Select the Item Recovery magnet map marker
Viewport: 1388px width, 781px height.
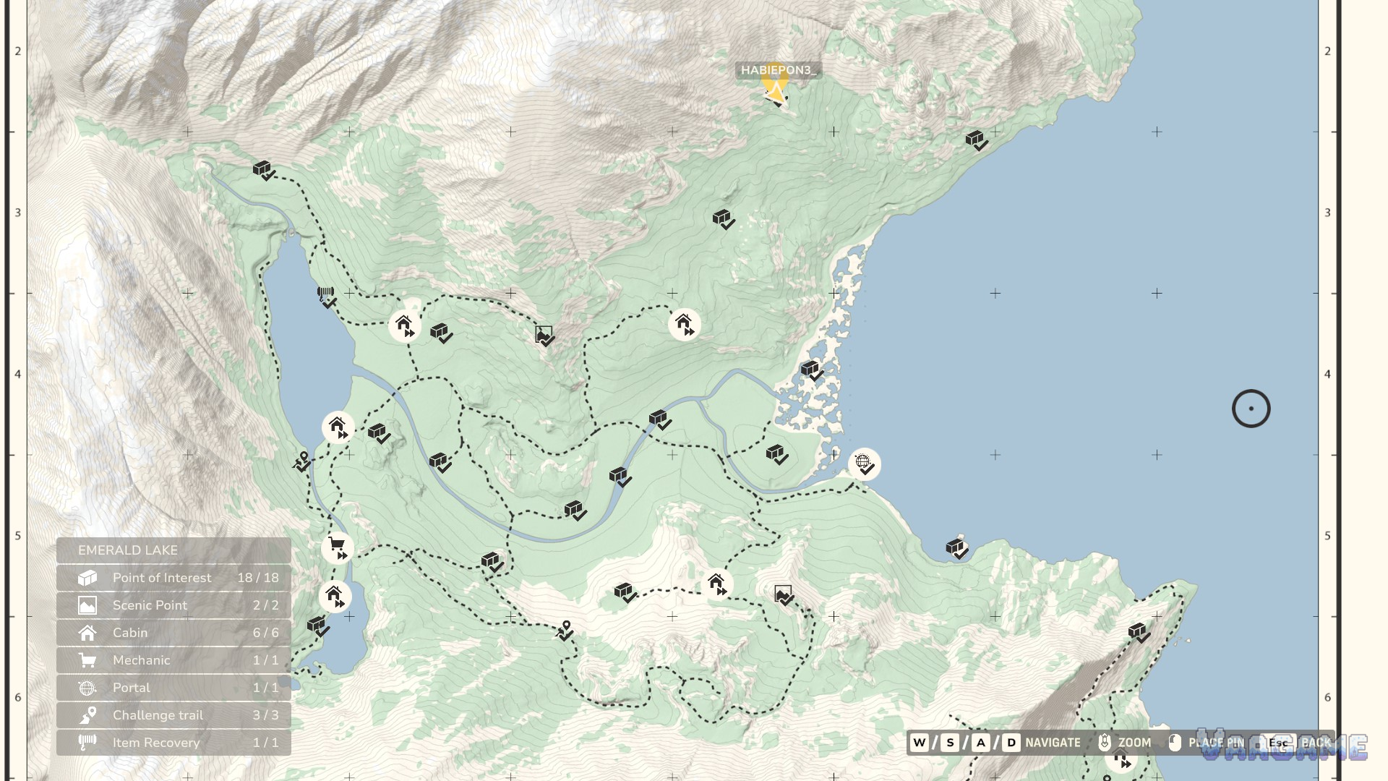(x=327, y=296)
